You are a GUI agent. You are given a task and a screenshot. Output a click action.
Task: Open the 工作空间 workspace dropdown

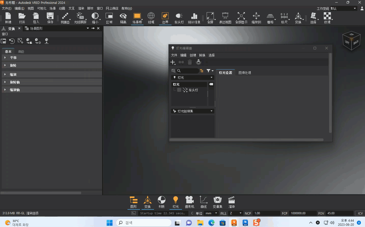[344, 8]
